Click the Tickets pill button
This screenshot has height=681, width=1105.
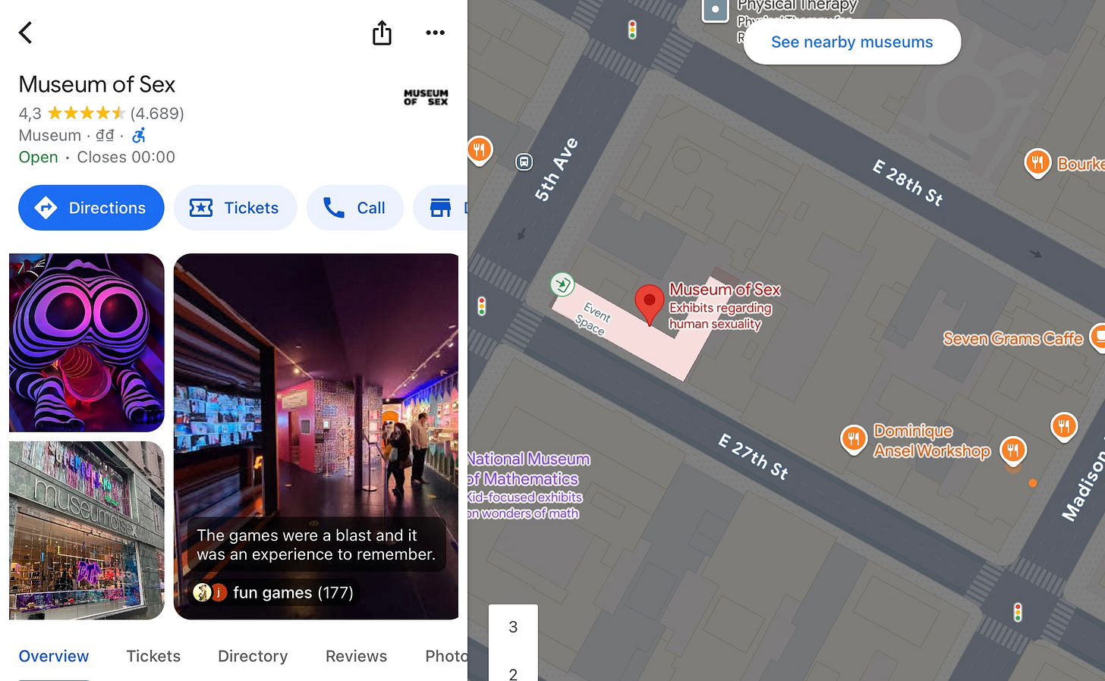[x=235, y=208]
